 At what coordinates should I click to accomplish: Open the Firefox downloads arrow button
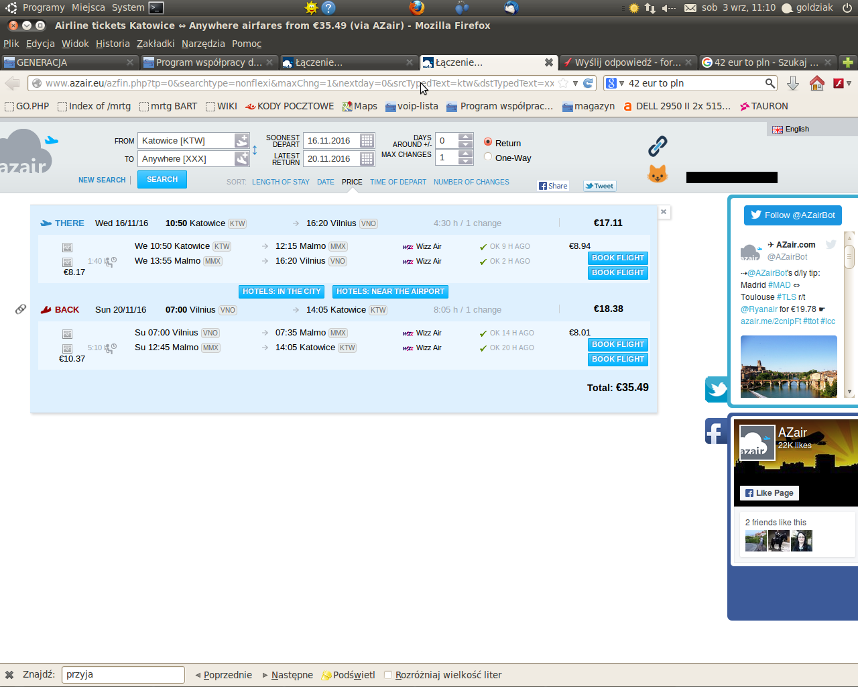pyautogui.click(x=793, y=83)
